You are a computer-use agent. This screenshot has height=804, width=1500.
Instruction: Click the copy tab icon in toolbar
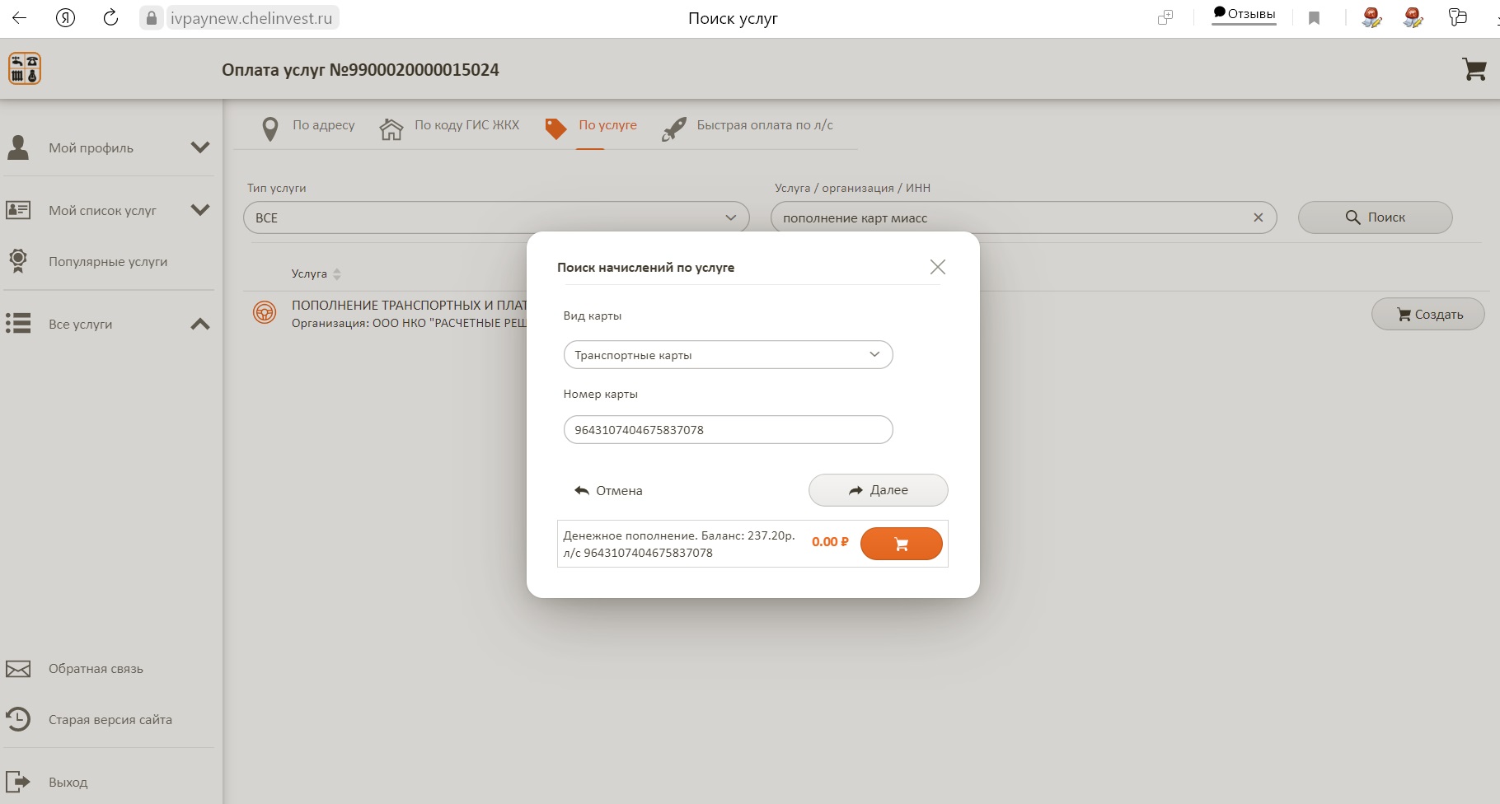tap(1165, 18)
